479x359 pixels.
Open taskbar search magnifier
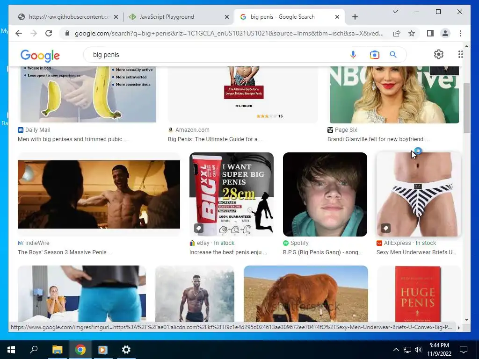click(34, 350)
